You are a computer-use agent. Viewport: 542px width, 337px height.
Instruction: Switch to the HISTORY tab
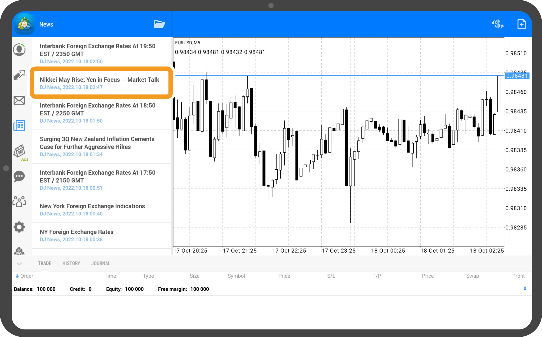[71, 263]
